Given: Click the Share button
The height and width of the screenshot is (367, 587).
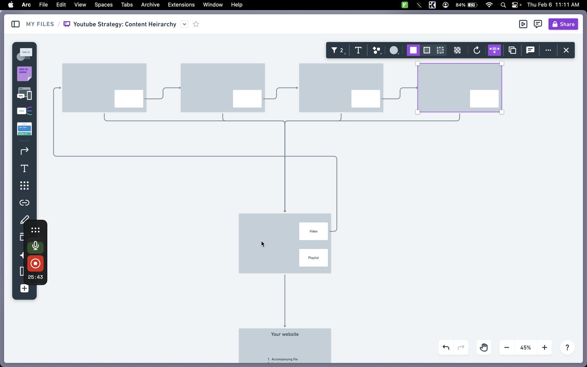Looking at the screenshot, I should pyautogui.click(x=563, y=24).
